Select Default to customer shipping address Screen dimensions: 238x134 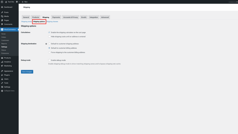click(x=49, y=43)
